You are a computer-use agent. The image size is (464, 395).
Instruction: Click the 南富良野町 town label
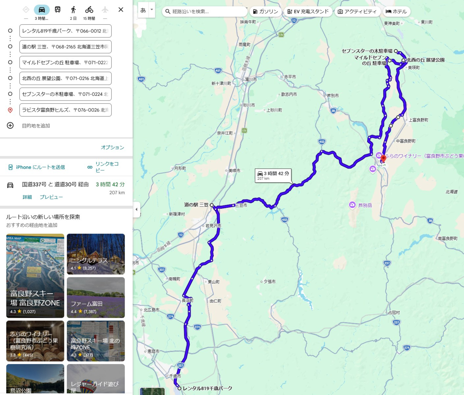[x=448, y=239]
